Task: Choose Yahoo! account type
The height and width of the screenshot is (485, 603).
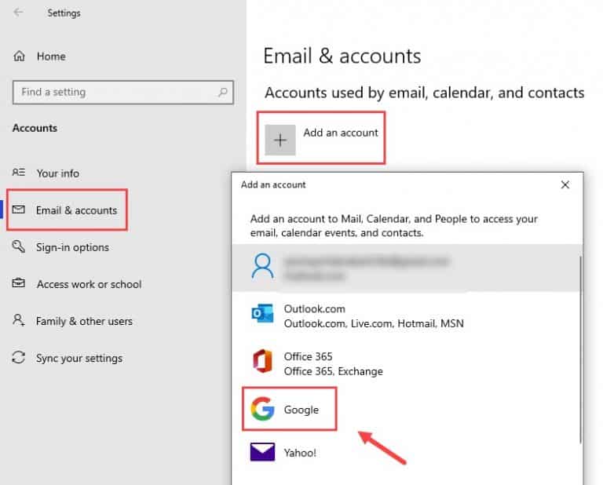Action: pos(406,452)
